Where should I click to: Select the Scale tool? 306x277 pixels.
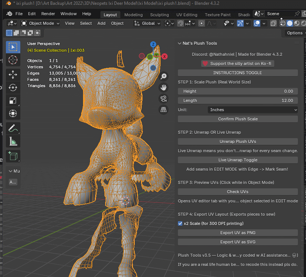pyautogui.click(x=13, y=100)
